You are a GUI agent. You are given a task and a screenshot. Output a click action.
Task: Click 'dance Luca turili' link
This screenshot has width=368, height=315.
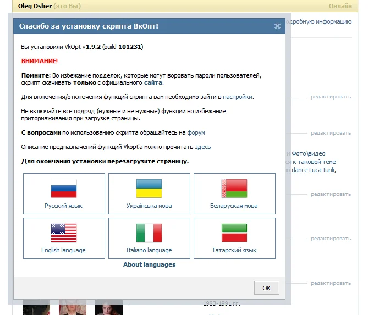tap(314, 170)
